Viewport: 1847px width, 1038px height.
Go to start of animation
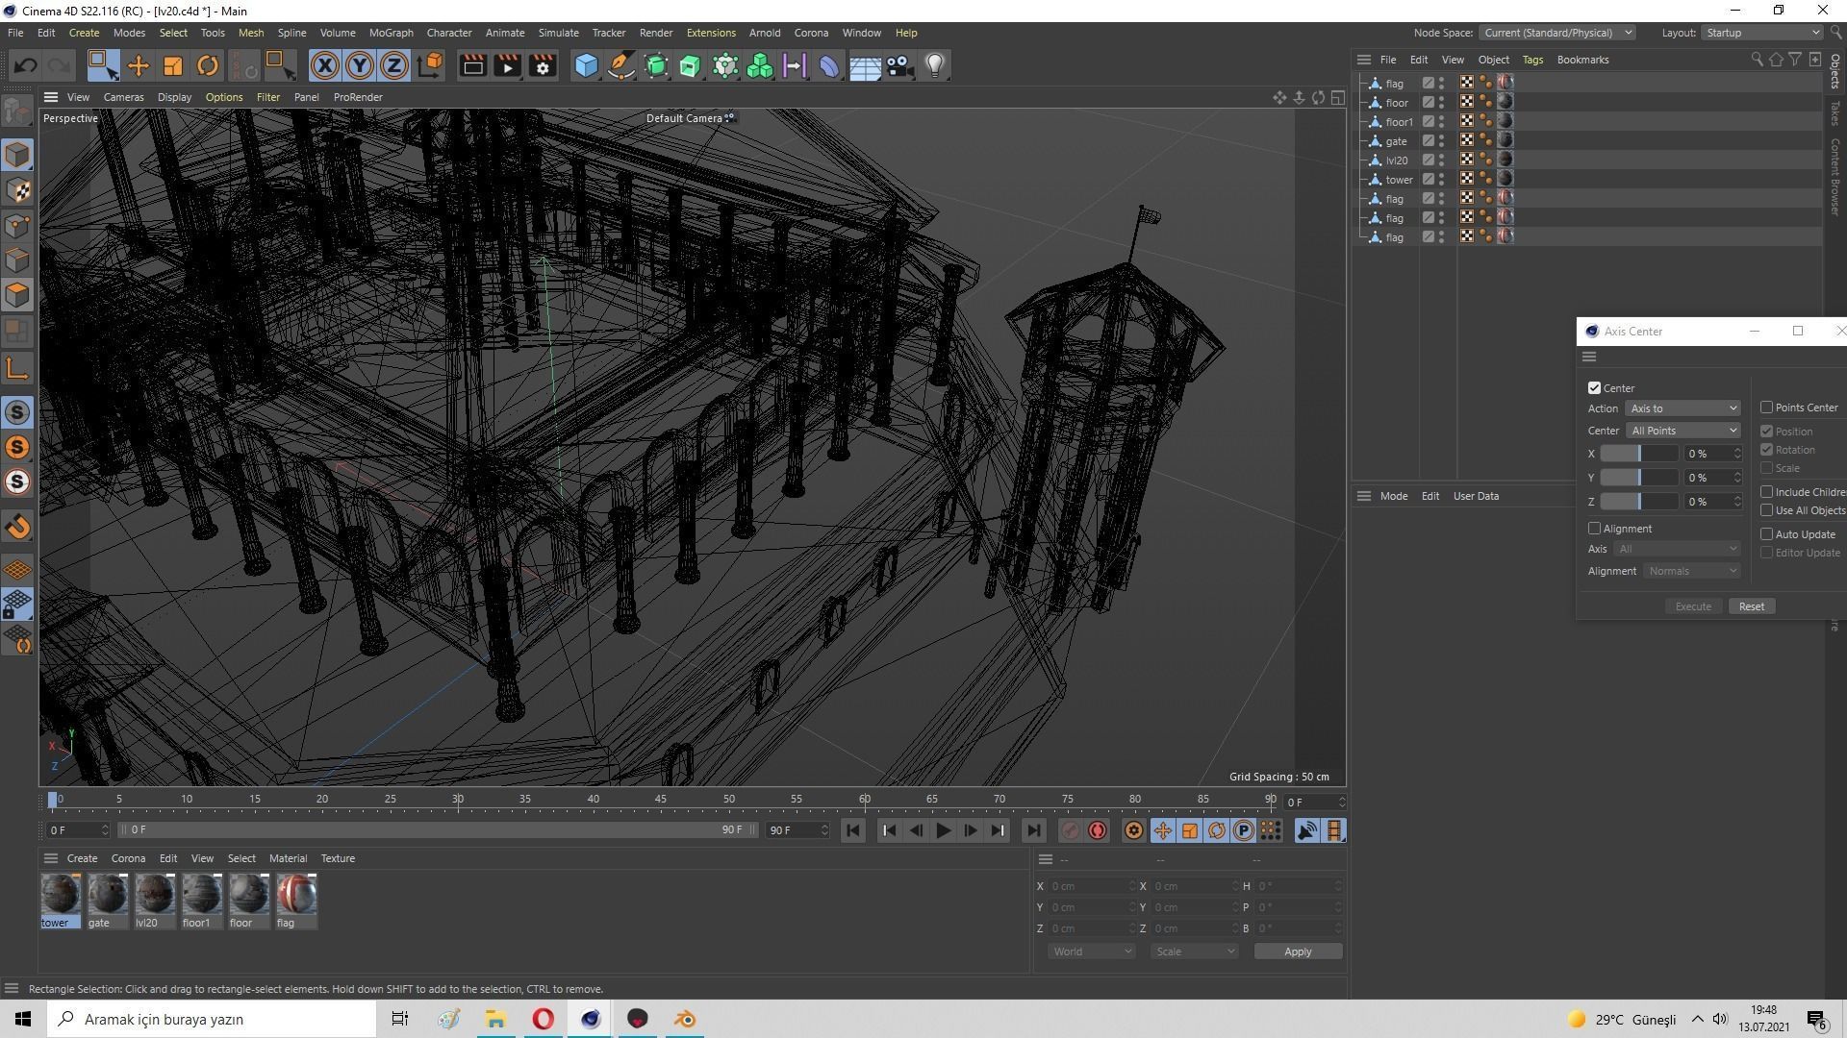pos(852,830)
